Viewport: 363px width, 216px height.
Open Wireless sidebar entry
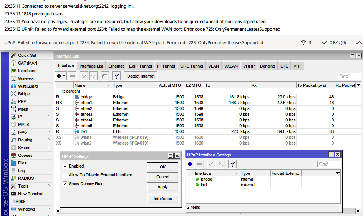25,78
